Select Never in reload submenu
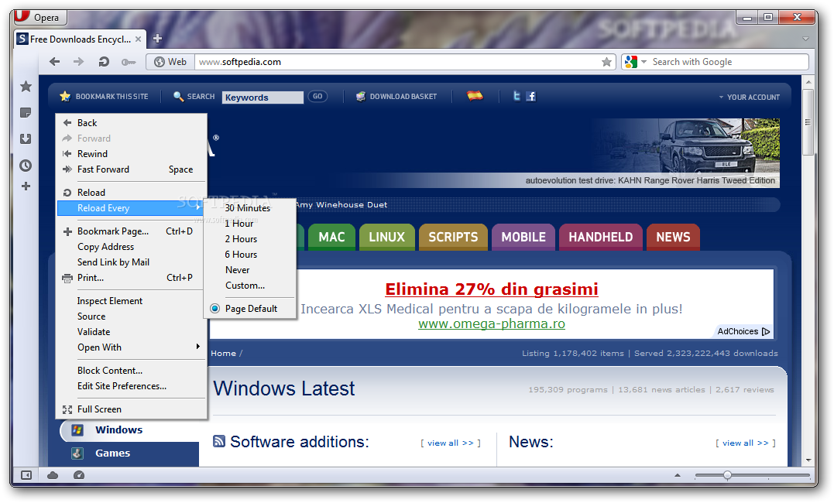Screen dimensions: 834x503 coord(250,269)
